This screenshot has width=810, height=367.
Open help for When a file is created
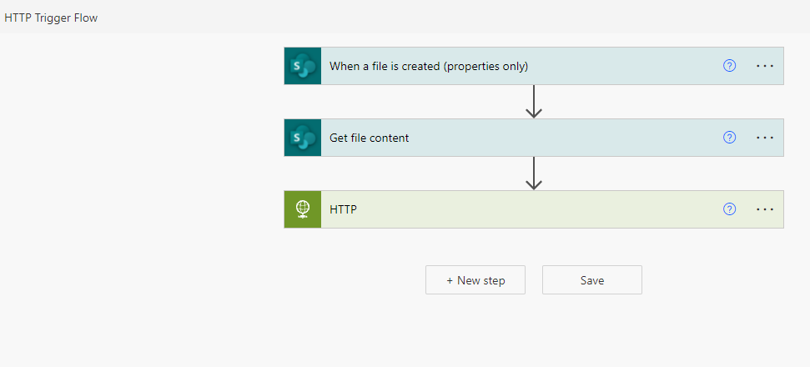pyautogui.click(x=729, y=66)
